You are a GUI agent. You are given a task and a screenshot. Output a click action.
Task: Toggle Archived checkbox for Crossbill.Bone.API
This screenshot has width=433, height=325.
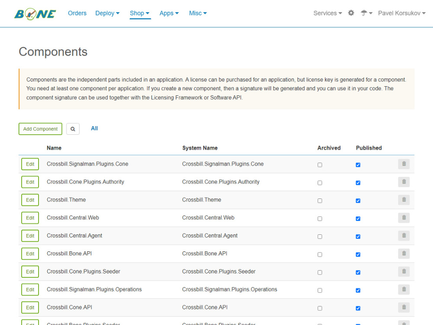[320, 254]
